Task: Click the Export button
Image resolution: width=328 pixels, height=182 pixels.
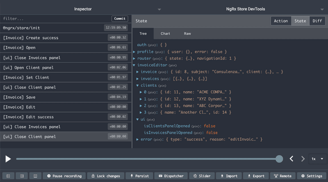Action: (256, 176)
